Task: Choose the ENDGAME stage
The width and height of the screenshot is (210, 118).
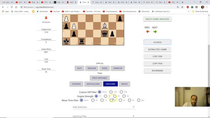Action: point(111,84)
